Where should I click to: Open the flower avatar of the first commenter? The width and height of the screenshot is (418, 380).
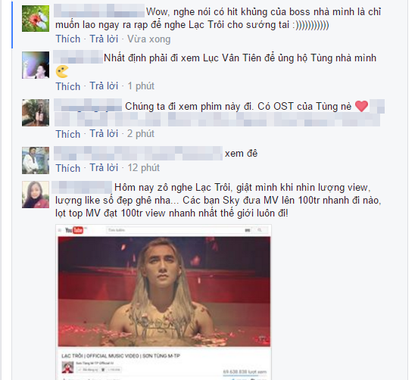click(36, 19)
